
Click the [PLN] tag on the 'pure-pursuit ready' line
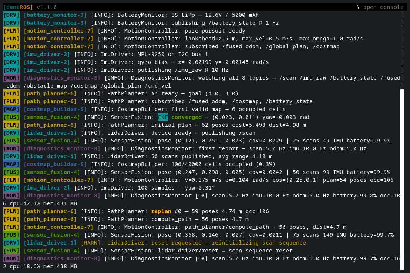point(12,31)
